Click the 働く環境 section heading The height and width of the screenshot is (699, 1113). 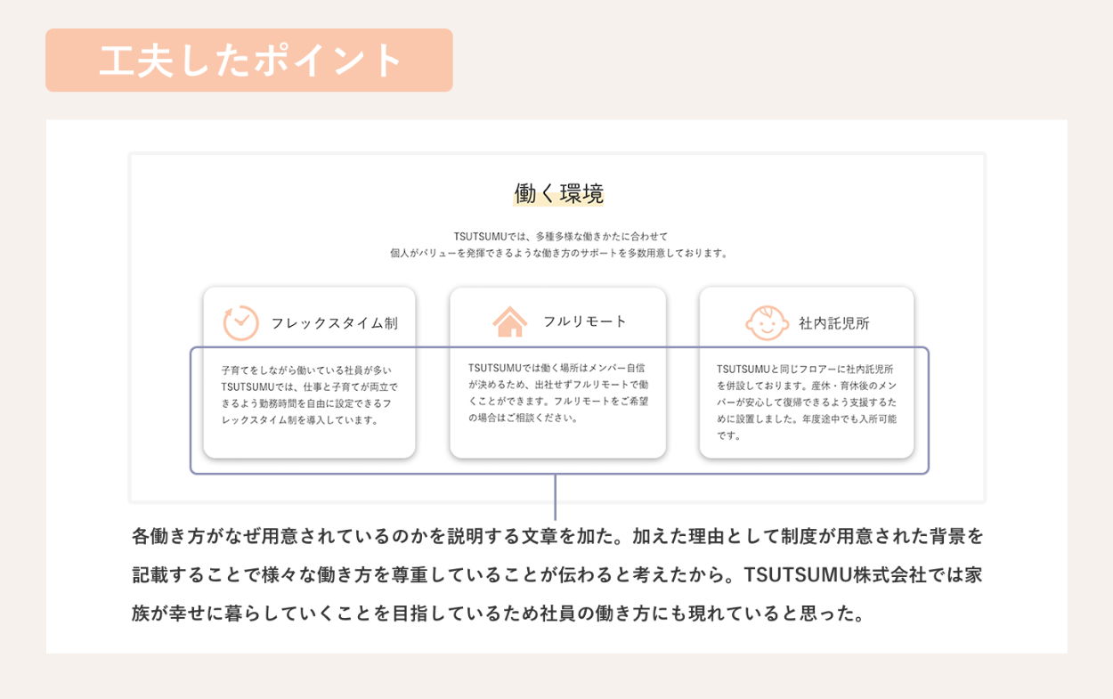pyautogui.click(x=558, y=193)
